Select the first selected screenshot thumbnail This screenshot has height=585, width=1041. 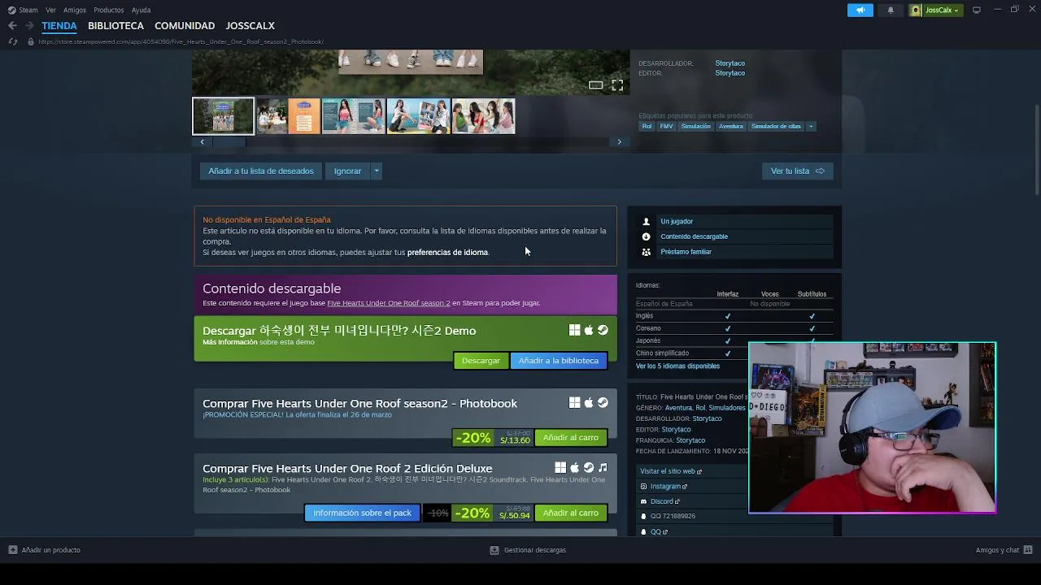(223, 116)
